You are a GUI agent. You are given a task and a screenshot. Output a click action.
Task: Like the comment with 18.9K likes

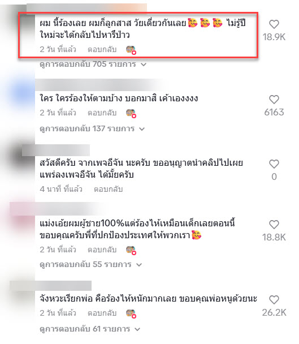pyautogui.click(x=274, y=24)
